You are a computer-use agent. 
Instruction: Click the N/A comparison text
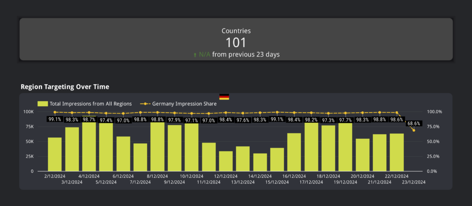(205, 55)
